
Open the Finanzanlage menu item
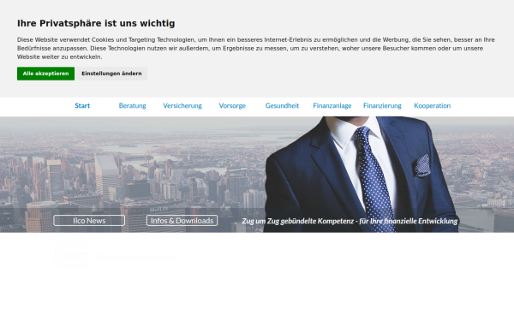[x=332, y=105]
